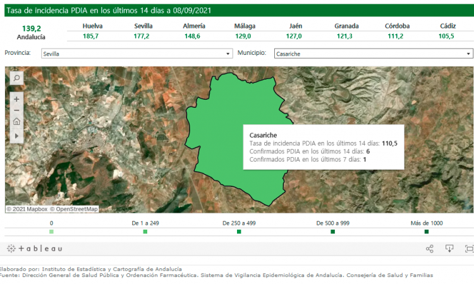Open the OpenStreetMap attribution link
Image resolution: width=474 pixels, height=284 pixels.
point(76,209)
